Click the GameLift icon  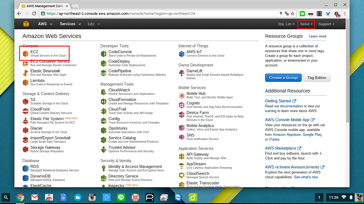(181, 73)
